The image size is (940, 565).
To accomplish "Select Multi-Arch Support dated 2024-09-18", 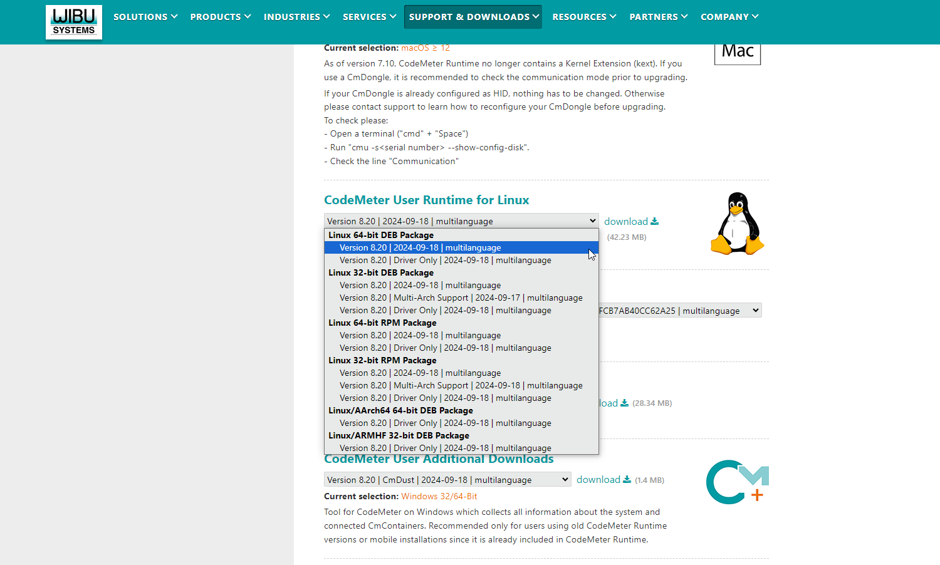I will (461, 385).
